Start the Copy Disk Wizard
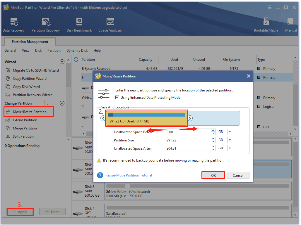This screenshot has width=301, height=225. pyautogui.click(x=23, y=87)
